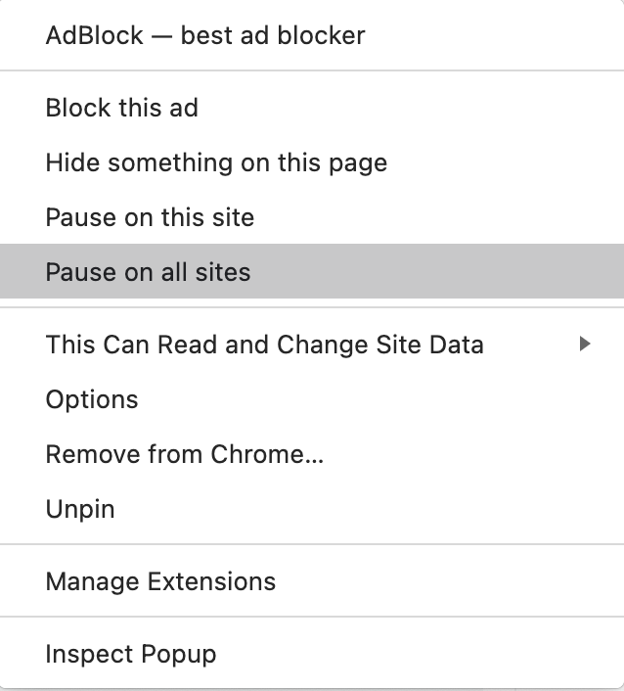
Task: Expand the site data submenu arrow
Action: pos(585,344)
